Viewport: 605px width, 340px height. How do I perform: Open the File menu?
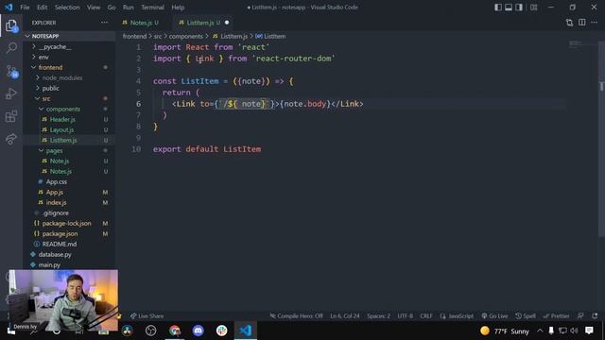(25, 8)
